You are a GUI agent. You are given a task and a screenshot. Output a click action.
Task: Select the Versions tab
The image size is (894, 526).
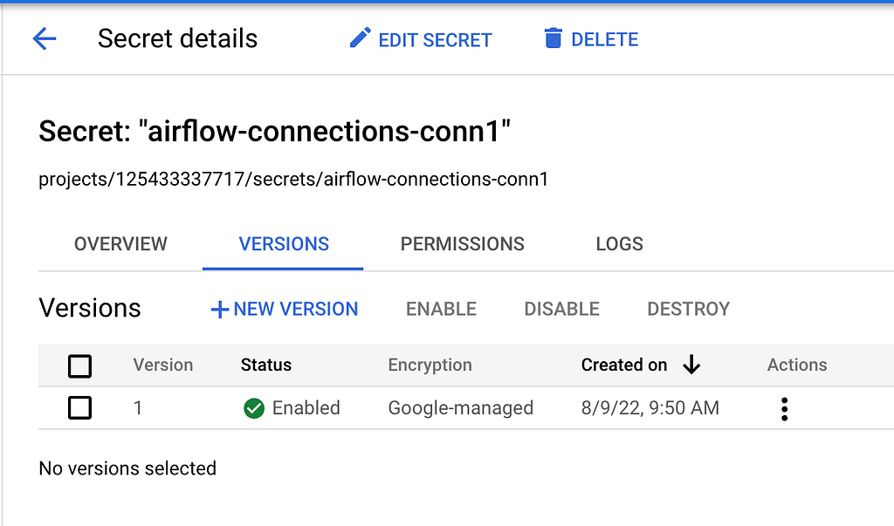coord(284,244)
